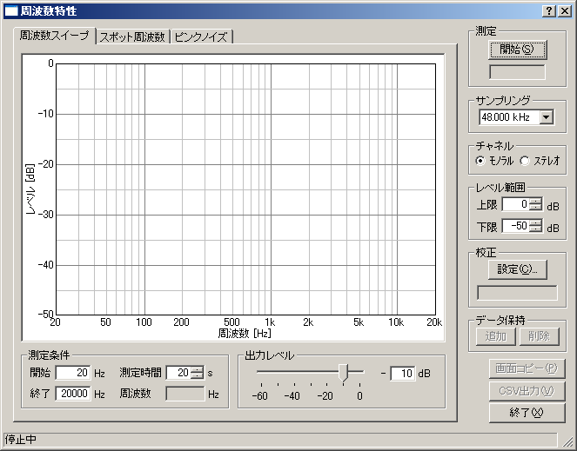This screenshot has height=451, width=577.
Task: Click the 終了 frequency input 20000
Action: pyautogui.click(x=73, y=394)
